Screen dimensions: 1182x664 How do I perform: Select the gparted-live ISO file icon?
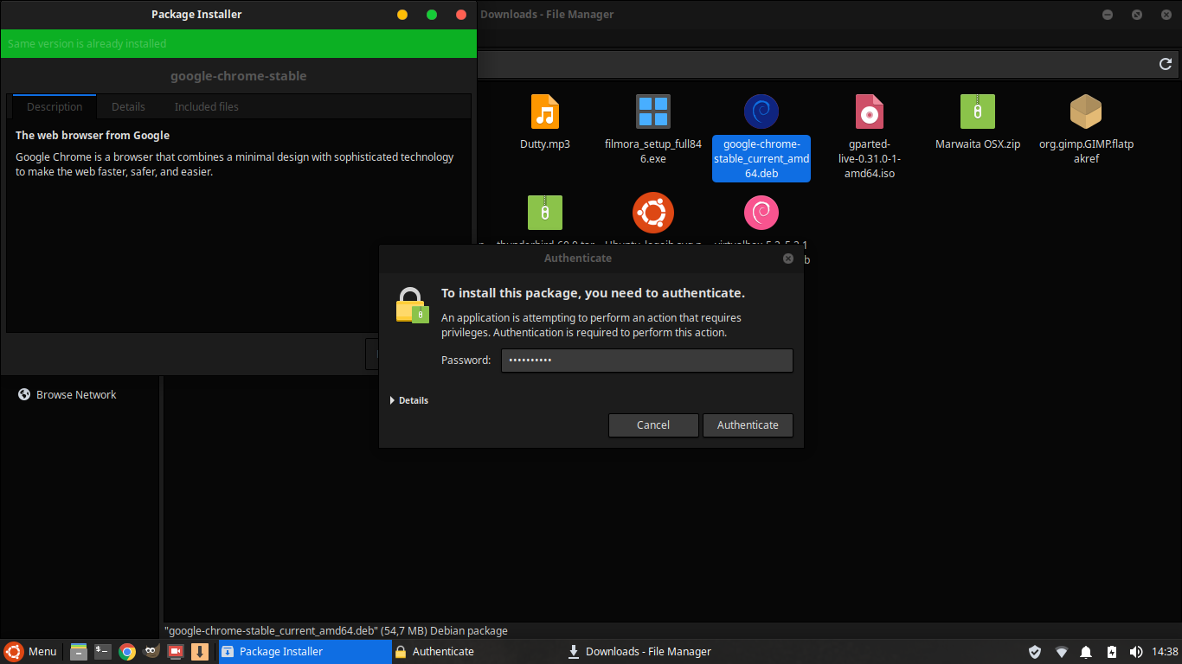click(x=869, y=112)
